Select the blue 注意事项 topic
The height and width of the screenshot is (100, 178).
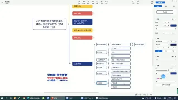coord(82,64)
